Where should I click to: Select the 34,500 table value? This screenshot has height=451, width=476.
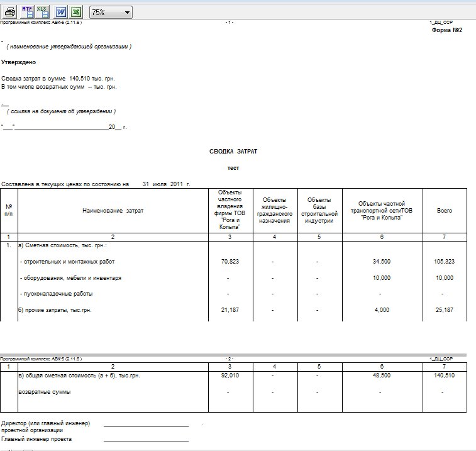coord(381,261)
